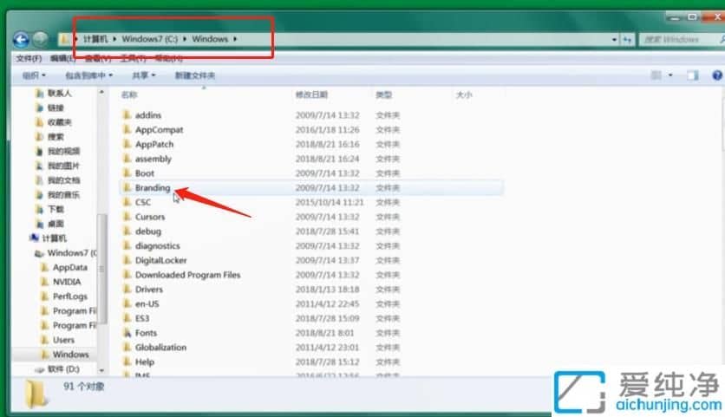725x417 pixels.
Task: Click the refresh button beside address bar
Action: pyautogui.click(x=627, y=40)
